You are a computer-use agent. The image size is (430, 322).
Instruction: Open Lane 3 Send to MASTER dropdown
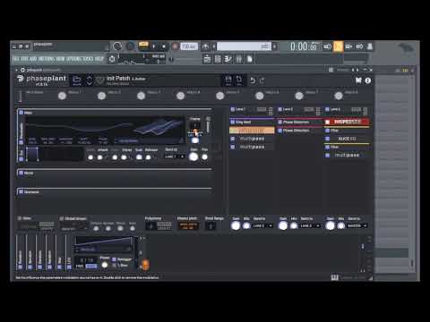(357, 225)
